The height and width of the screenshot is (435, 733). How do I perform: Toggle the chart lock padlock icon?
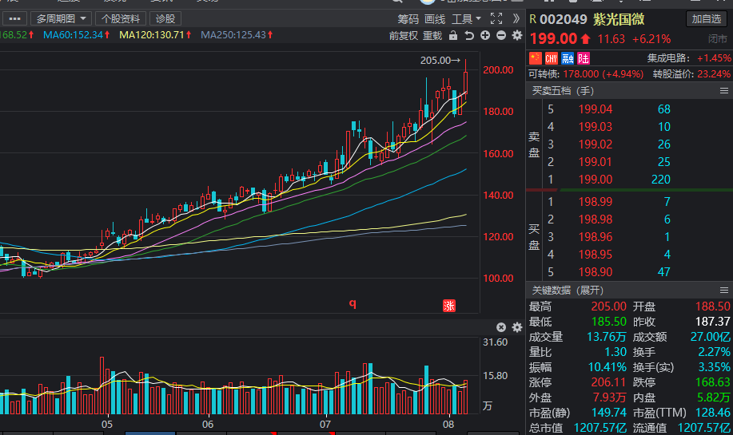453,35
